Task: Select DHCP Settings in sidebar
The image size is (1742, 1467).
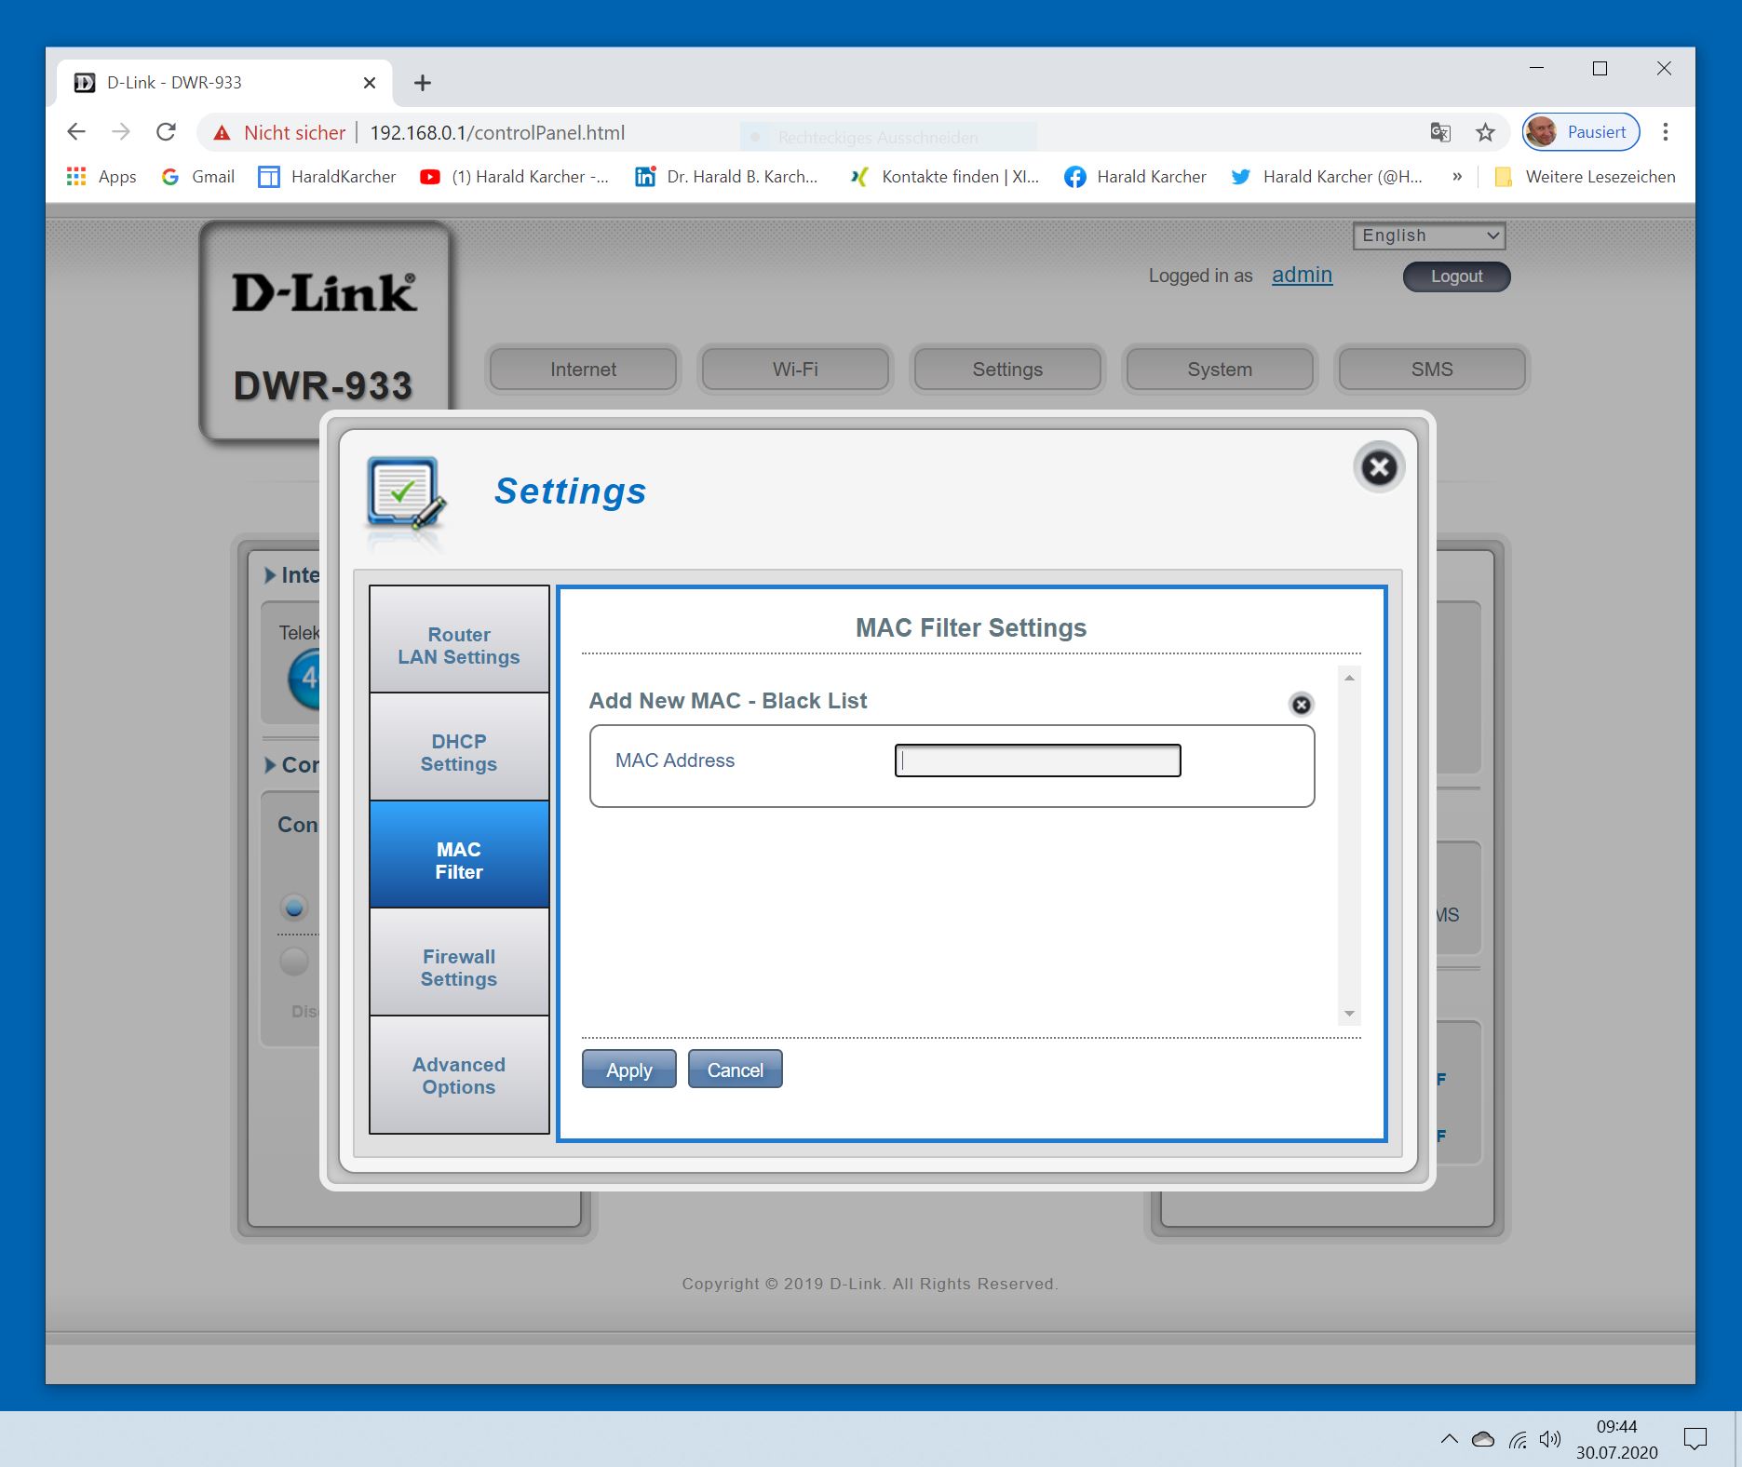Action: click(459, 747)
